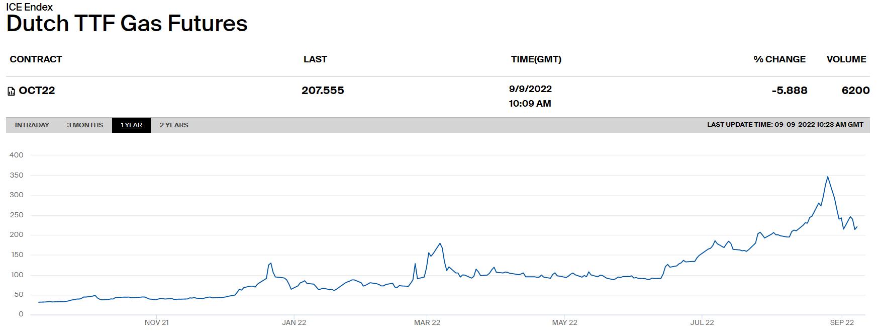Select the 3 MONTHS chart range
The image size is (880, 332).
pos(85,125)
